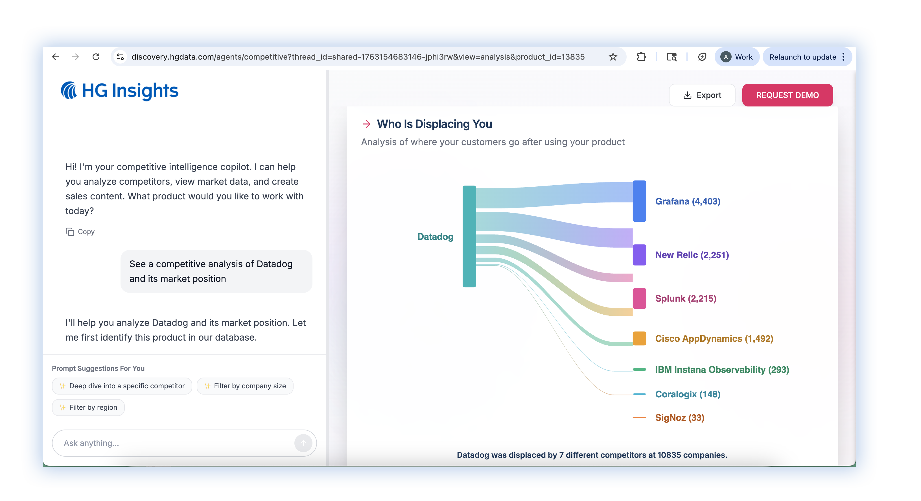Open the browser extensions puzzle icon
This screenshot has width=921, height=501.
point(642,57)
